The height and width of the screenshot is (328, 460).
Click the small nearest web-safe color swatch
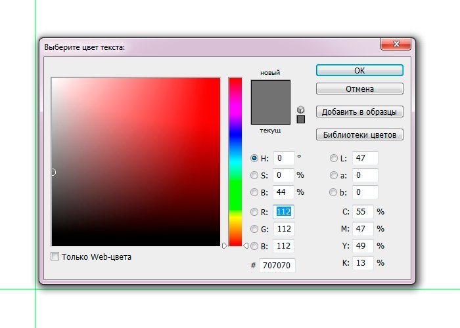[301, 119]
